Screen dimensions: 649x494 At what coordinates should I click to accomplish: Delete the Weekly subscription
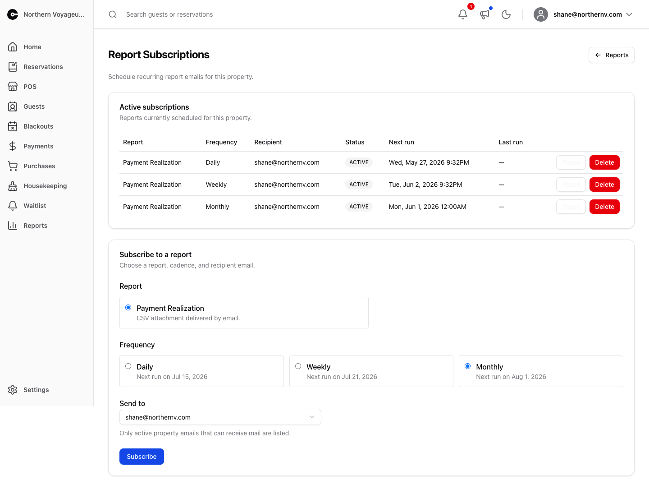[604, 185]
